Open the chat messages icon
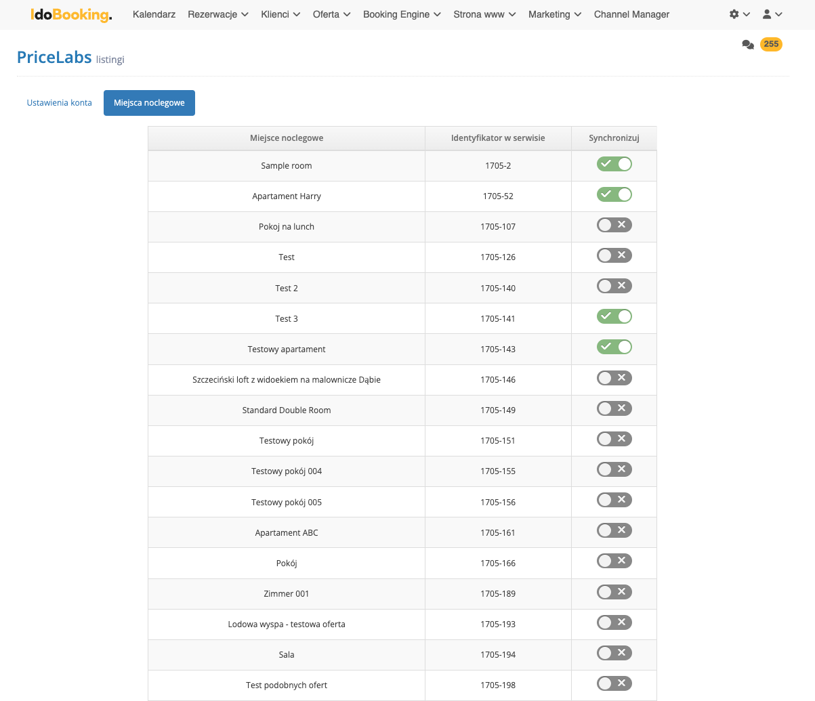Screen dimensions: 815x701 tap(748, 45)
